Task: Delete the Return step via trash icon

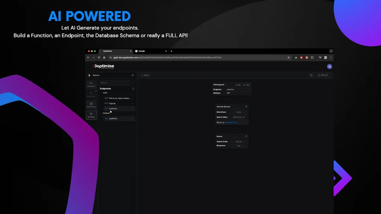Action: coord(246,136)
